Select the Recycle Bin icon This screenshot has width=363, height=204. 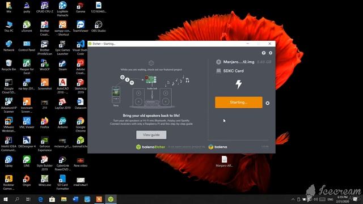(9, 65)
